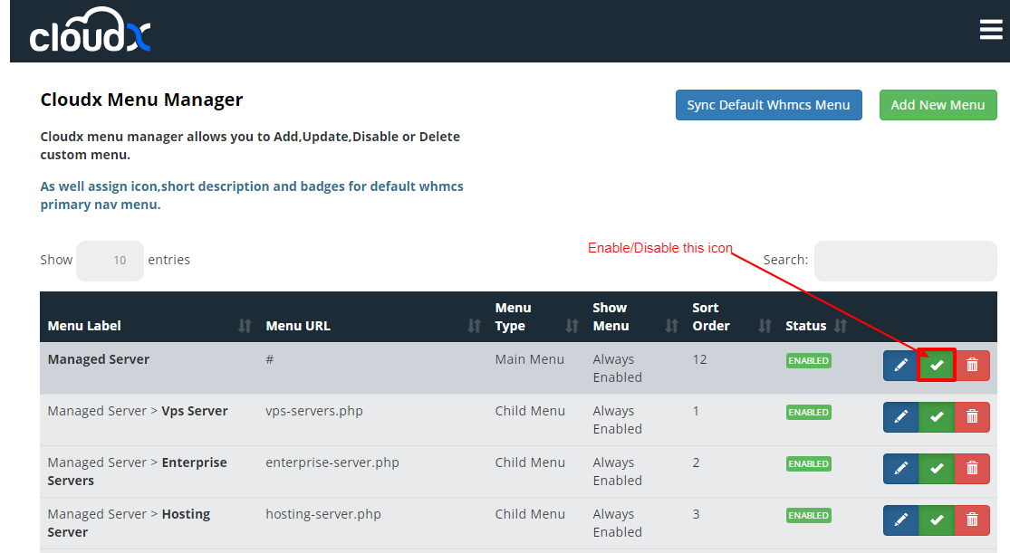Image resolution: width=1010 pixels, height=553 pixels.
Task: Delete the Vps Server menu row
Action: [972, 417]
